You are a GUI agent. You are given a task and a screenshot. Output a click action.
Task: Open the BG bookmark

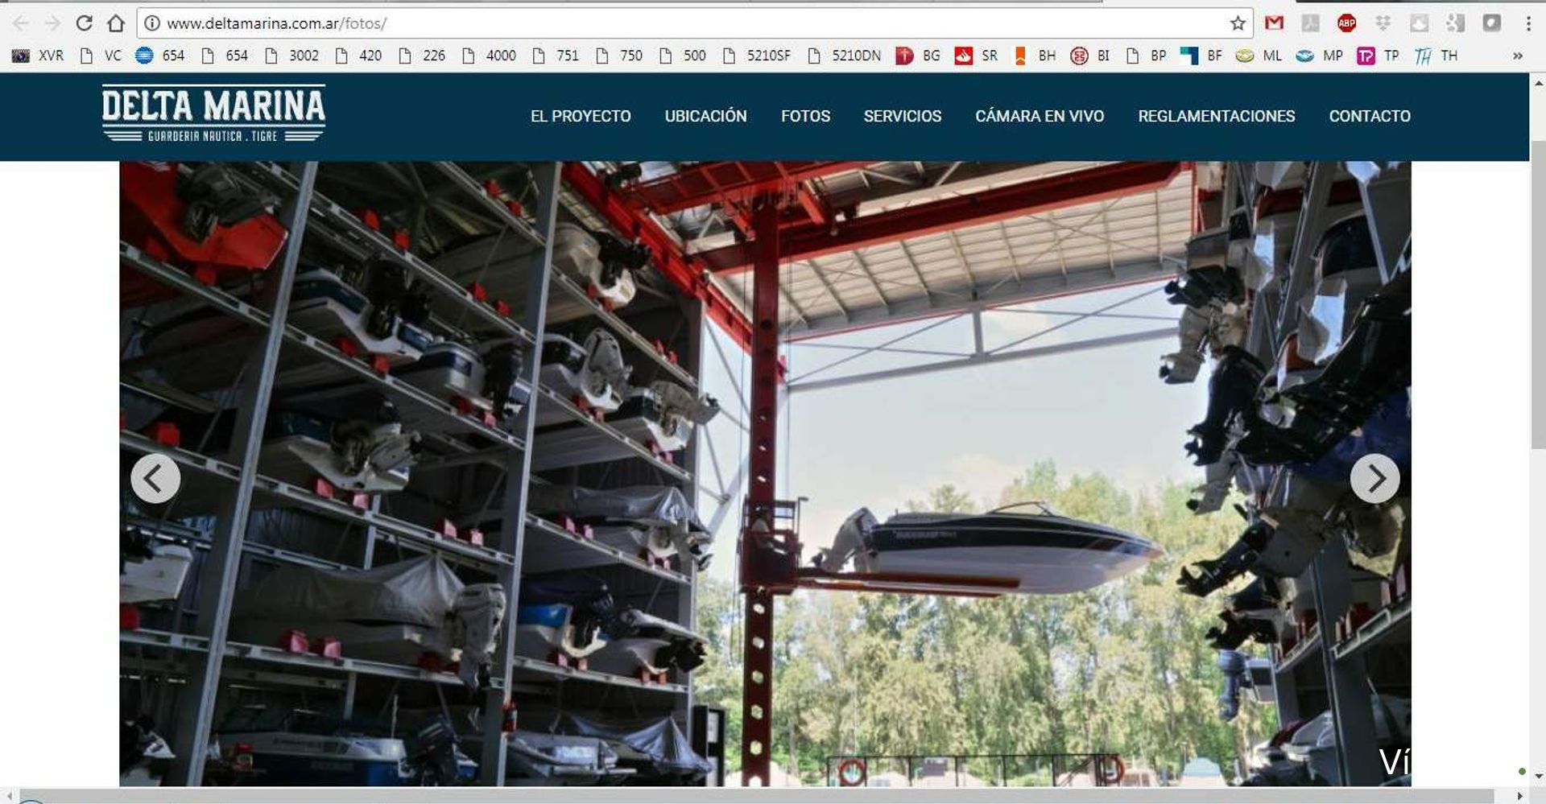(918, 56)
